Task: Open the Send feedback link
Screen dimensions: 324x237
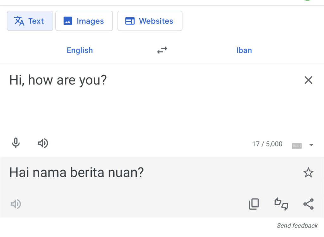Action: coord(297,225)
